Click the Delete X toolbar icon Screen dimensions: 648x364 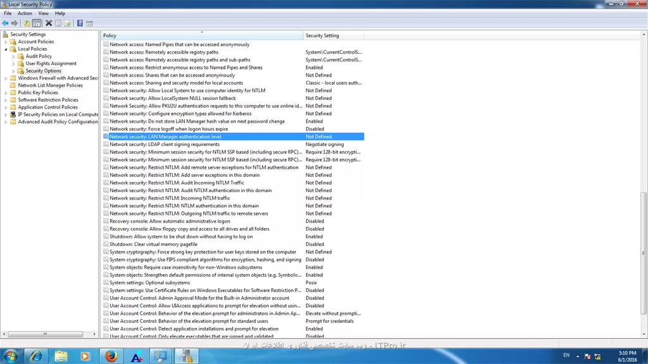click(49, 23)
